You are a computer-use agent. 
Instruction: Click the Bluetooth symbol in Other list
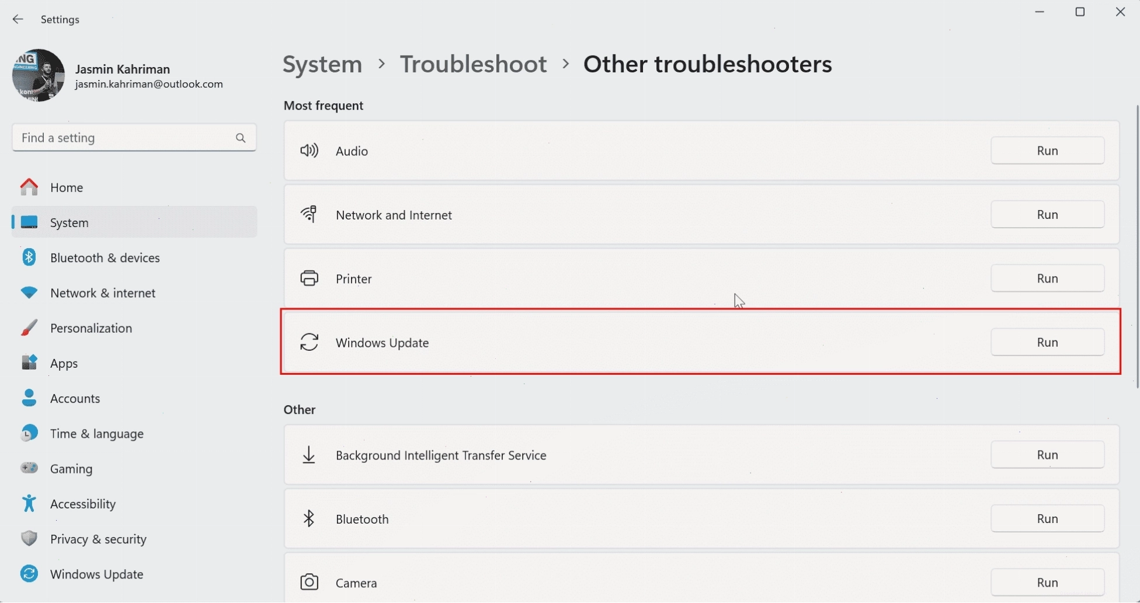(309, 518)
